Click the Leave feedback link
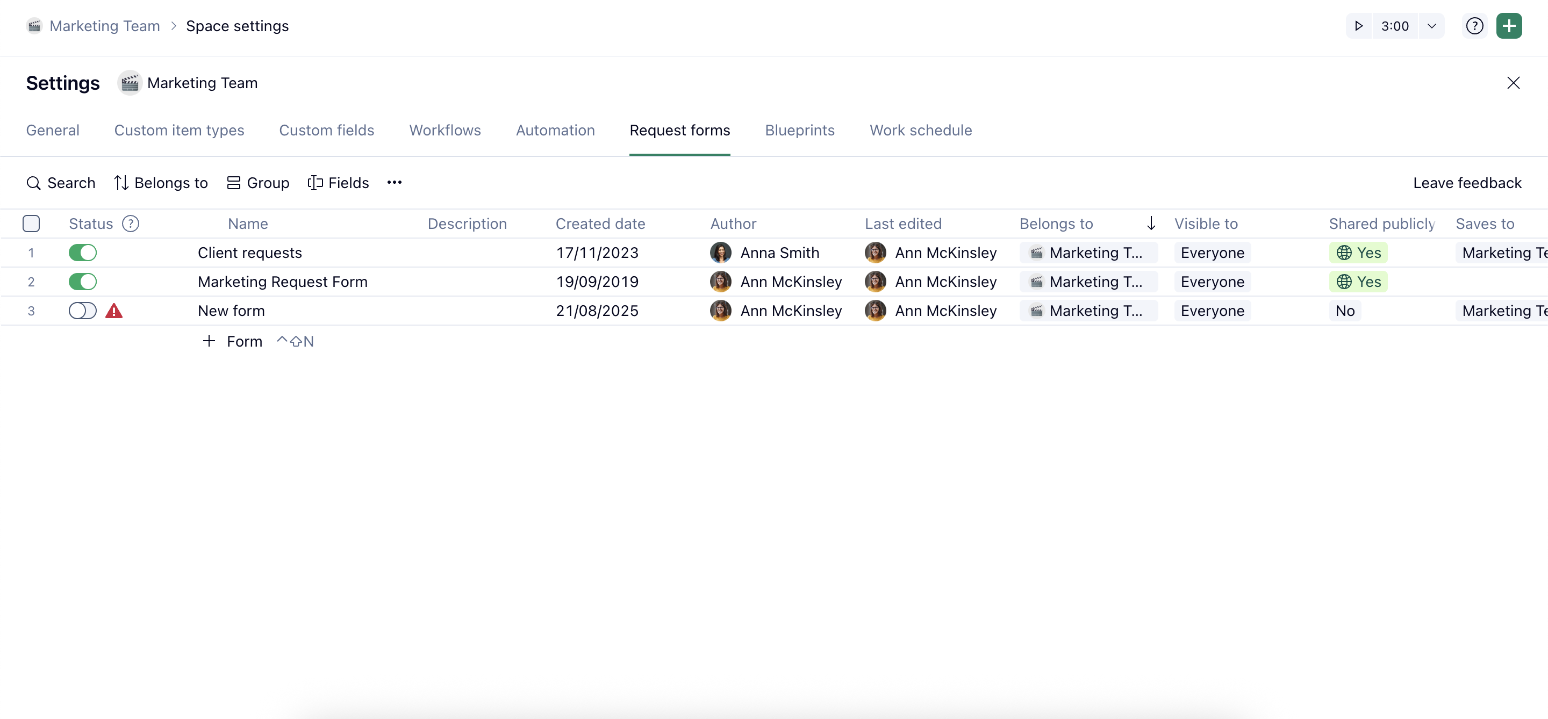Viewport: 1548px width, 719px height. pyautogui.click(x=1467, y=183)
